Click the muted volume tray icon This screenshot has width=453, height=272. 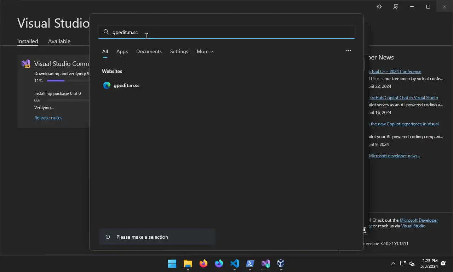pyautogui.click(x=412, y=263)
